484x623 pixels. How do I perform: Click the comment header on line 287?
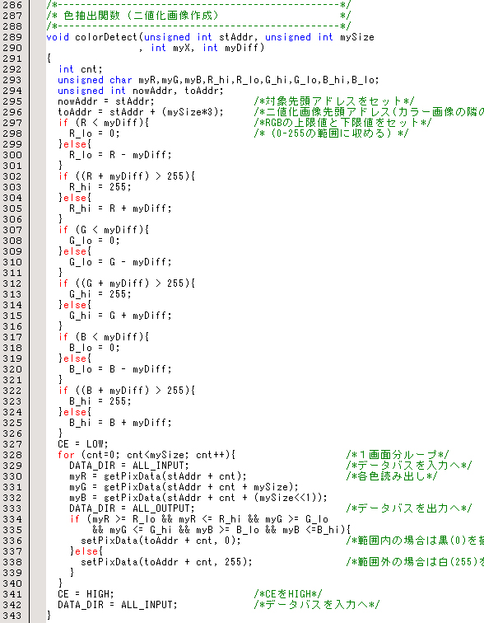pyautogui.click(x=198, y=16)
